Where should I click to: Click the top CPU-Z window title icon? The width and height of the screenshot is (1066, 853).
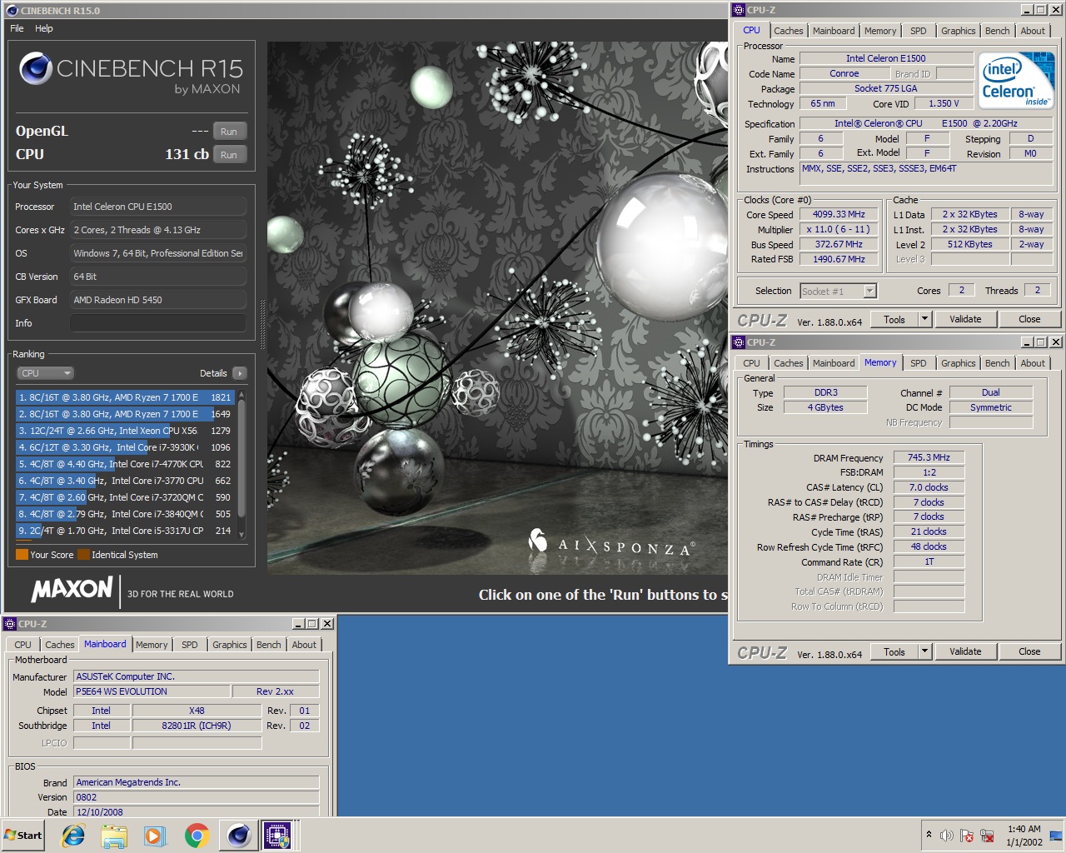(739, 10)
